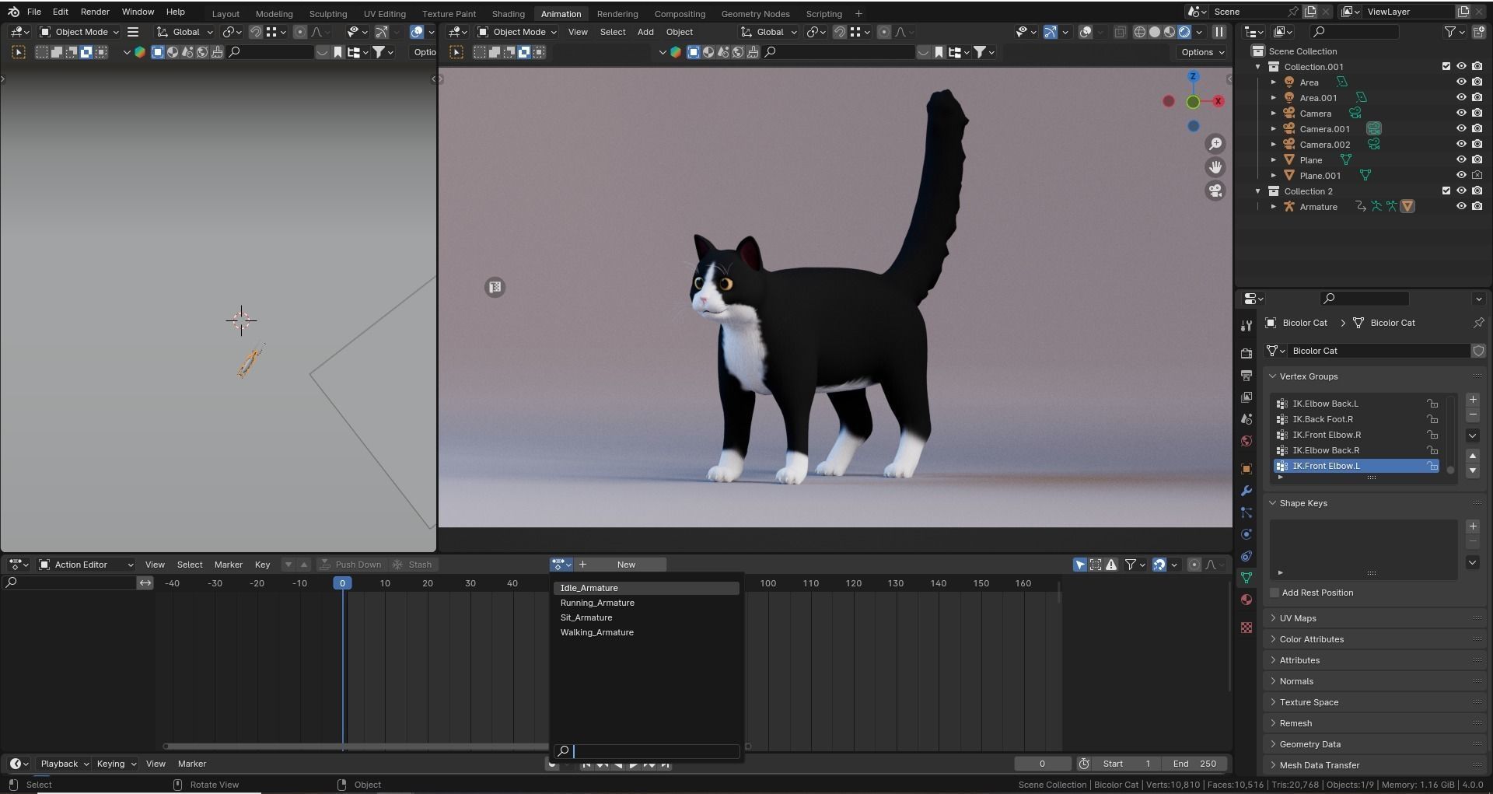
Task: Open the Material properties tab icon
Action: pyautogui.click(x=1246, y=600)
